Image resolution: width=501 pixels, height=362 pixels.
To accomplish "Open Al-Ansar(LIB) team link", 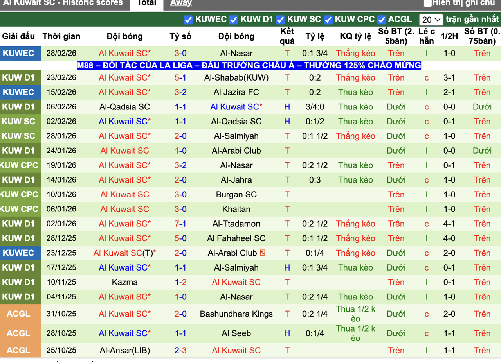I will [x=125, y=350].
